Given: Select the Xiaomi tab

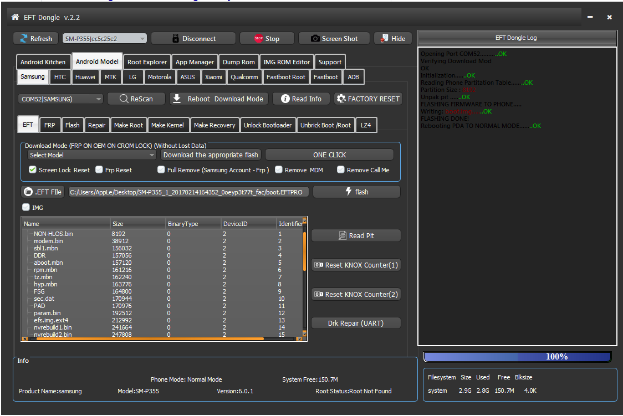Looking at the screenshot, I should (213, 77).
